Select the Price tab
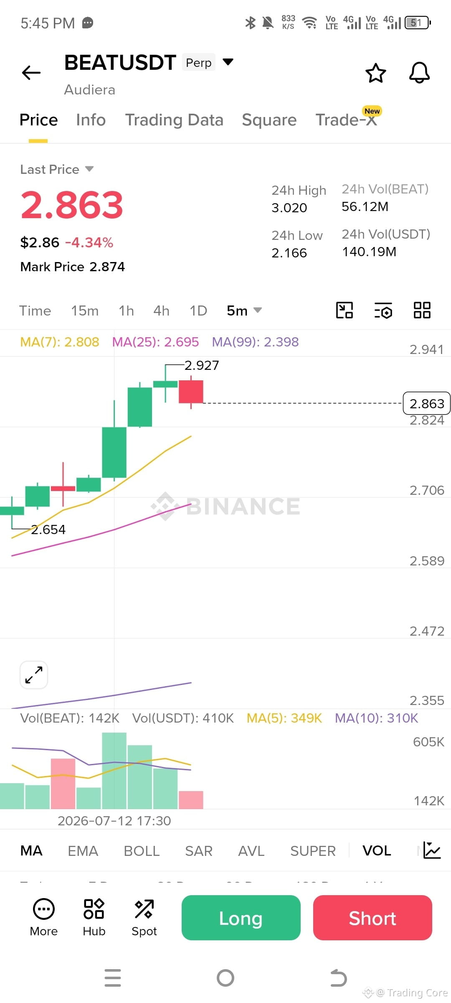The image size is (451, 1003). click(x=38, y=120)
